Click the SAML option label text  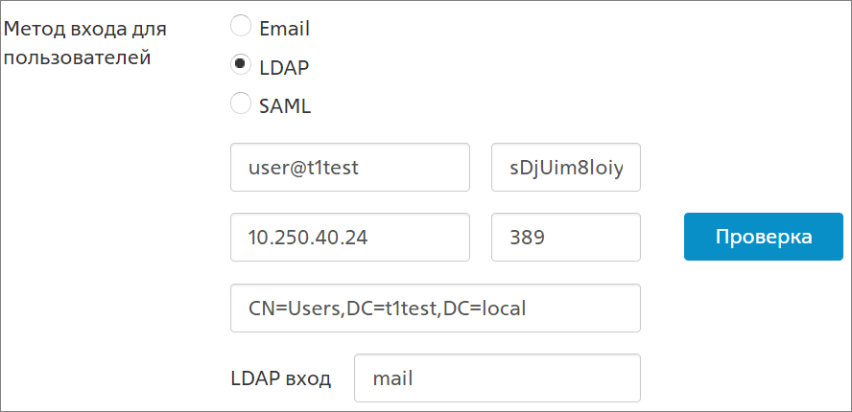click(285, 107)
